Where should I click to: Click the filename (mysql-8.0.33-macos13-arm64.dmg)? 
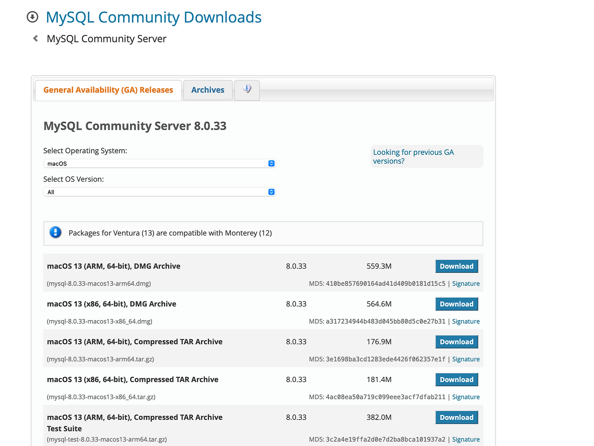[x=99, y=283]
